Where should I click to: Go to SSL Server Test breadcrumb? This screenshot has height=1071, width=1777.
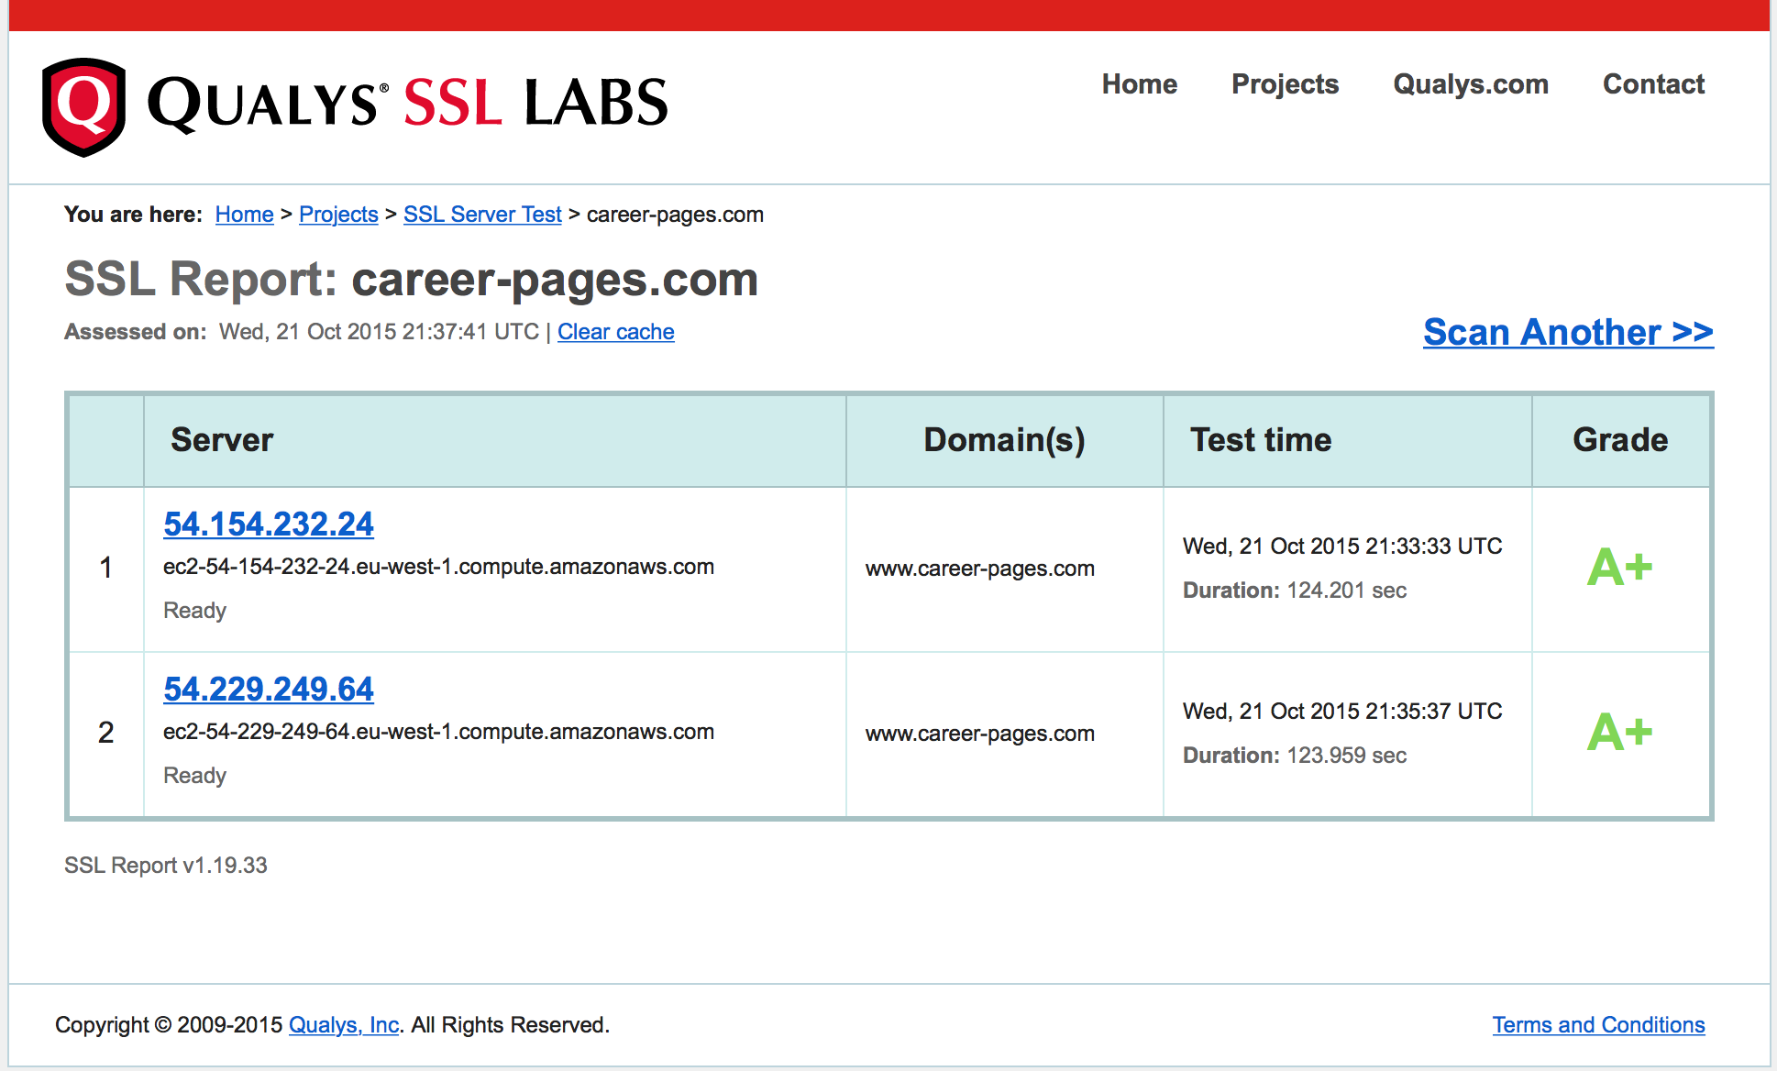coord(482,215)
